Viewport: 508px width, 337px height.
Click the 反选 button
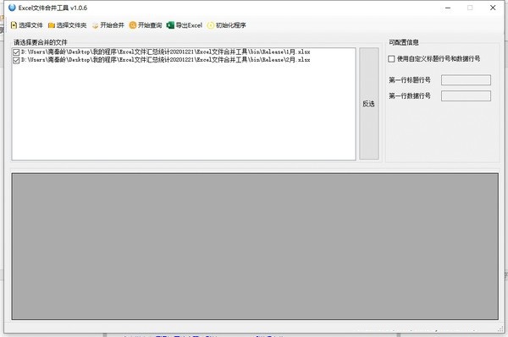(368, 104)
